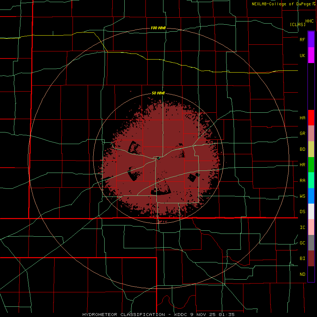Click the 100 NMI range ring label

point(158,28)
